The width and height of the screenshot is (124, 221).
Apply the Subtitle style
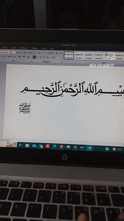pos(119,57)
